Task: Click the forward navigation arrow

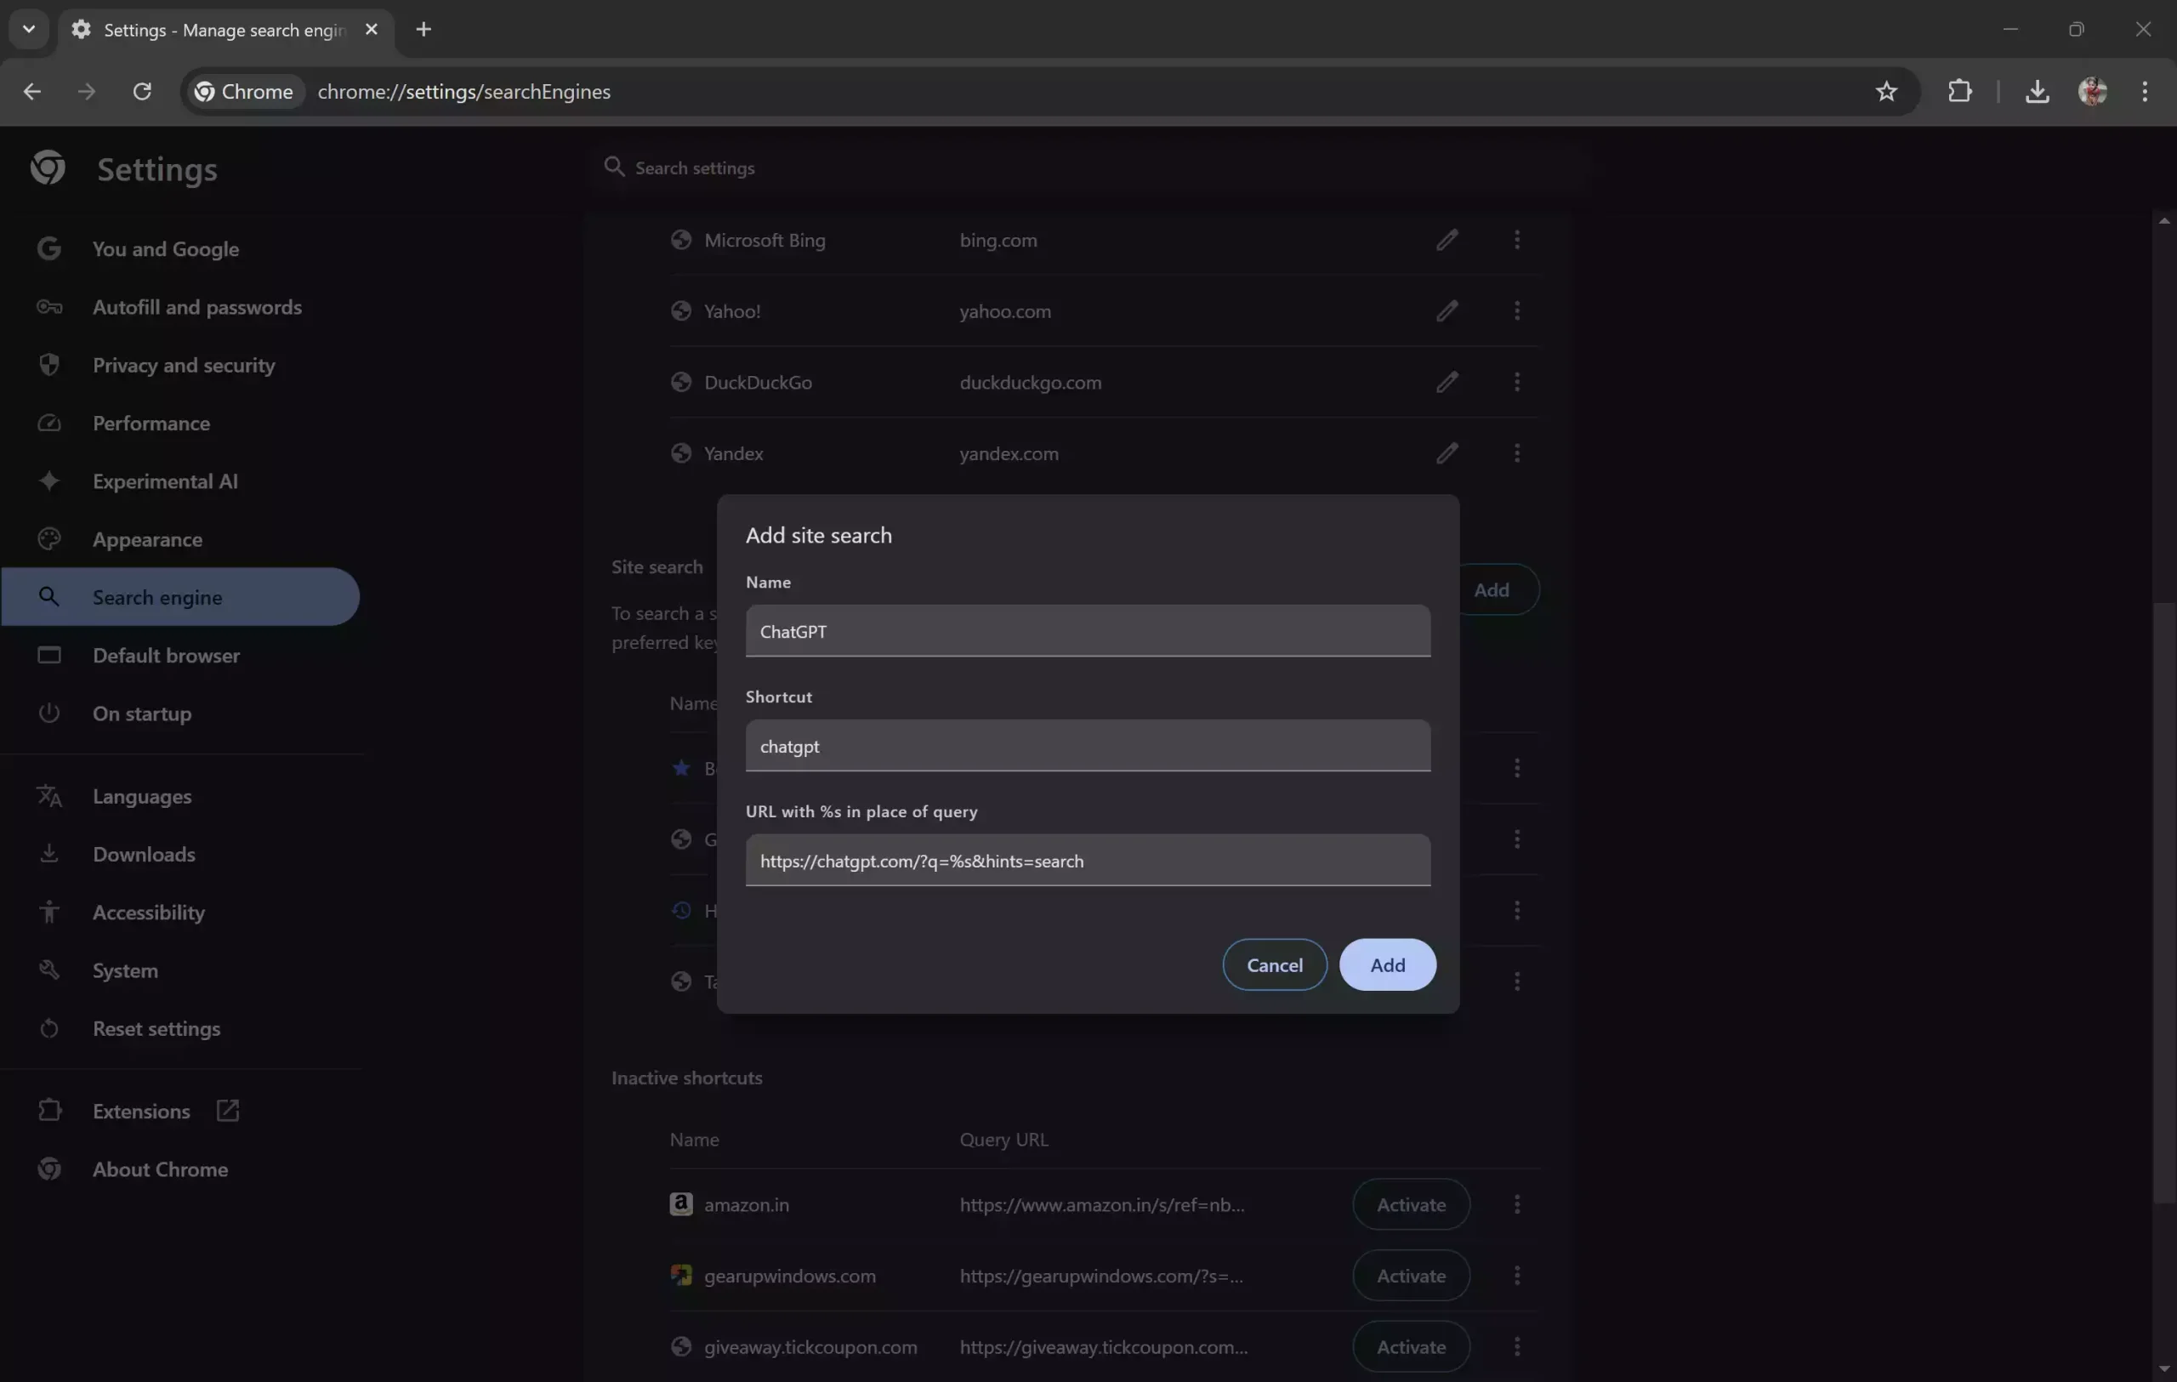Action: click(87, 91)
